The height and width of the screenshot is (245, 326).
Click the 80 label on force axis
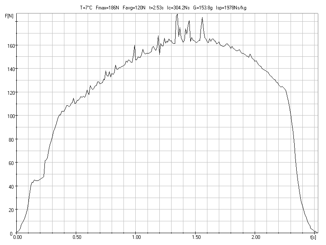coord(10,140)
